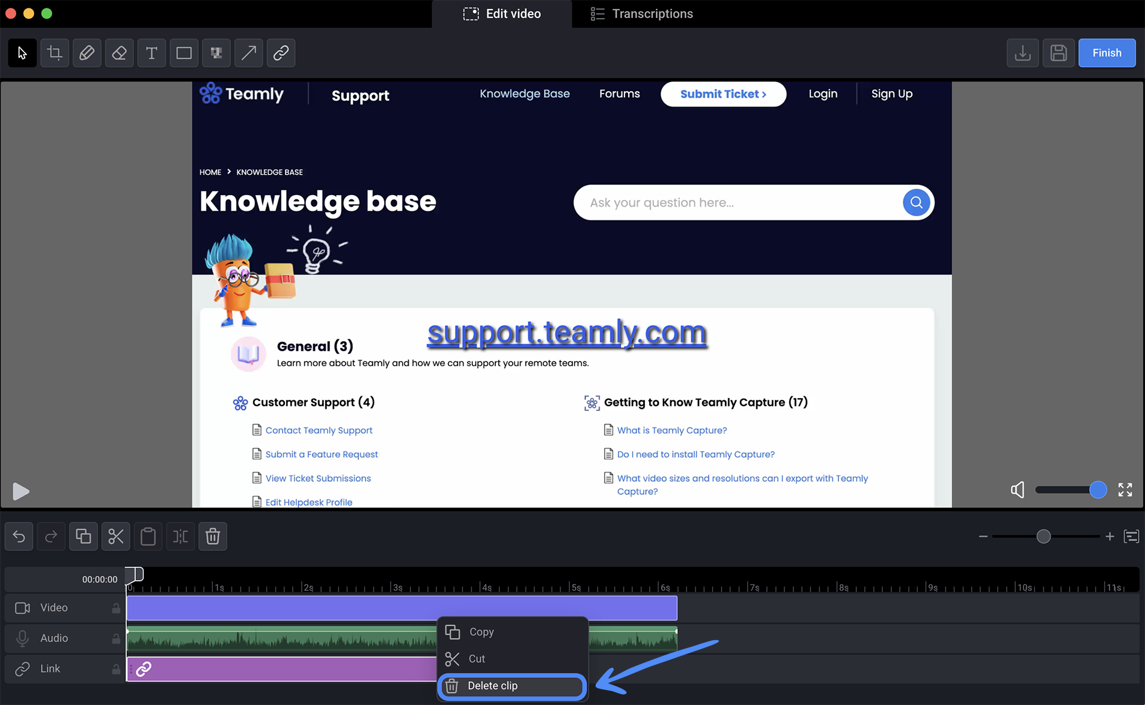Viewport: 1145px width, 705px height.
Task: Adjust the timeline zoom slider handle
Action: [1043, 536]
